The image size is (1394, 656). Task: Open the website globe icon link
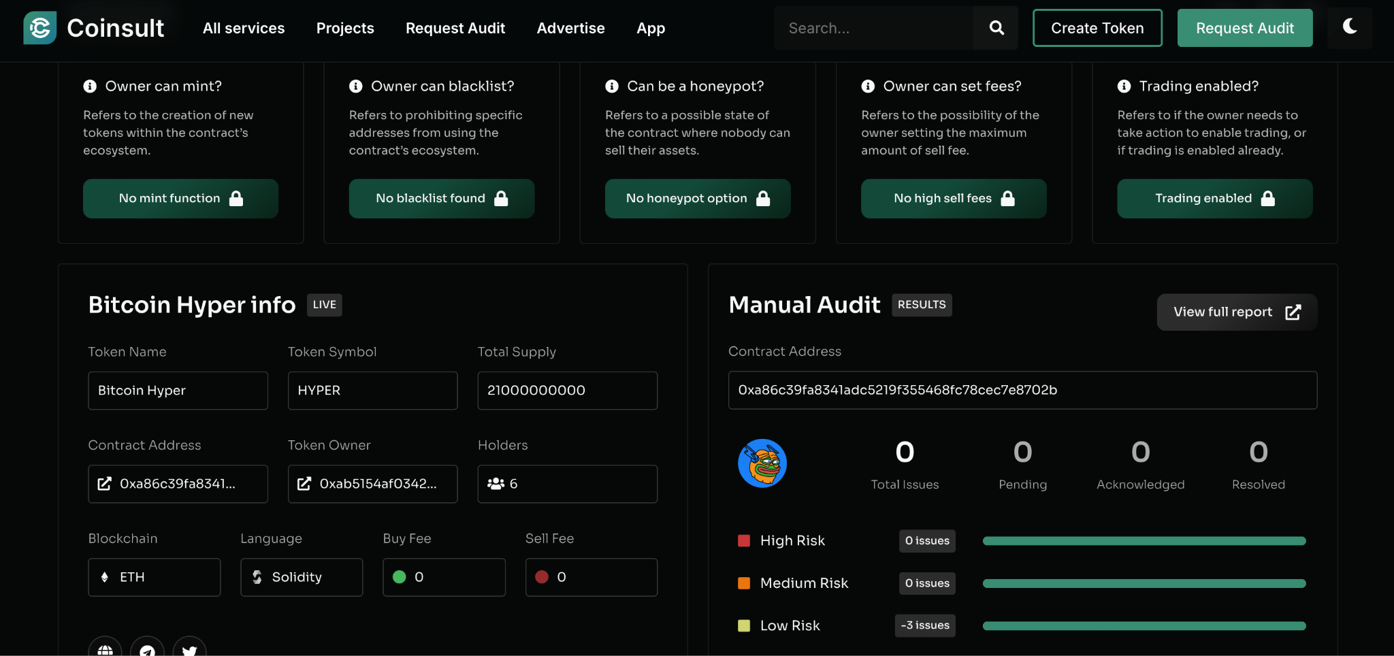point(105,649)
